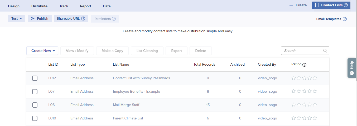Switch to the Distribute tab
The height and width of the screenshot is (126, 357).
[39, 6]
